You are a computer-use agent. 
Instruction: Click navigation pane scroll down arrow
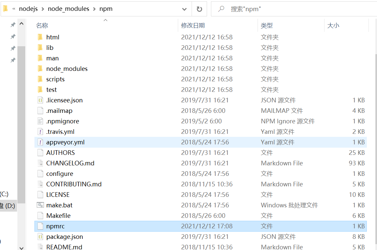pos(21,248)
